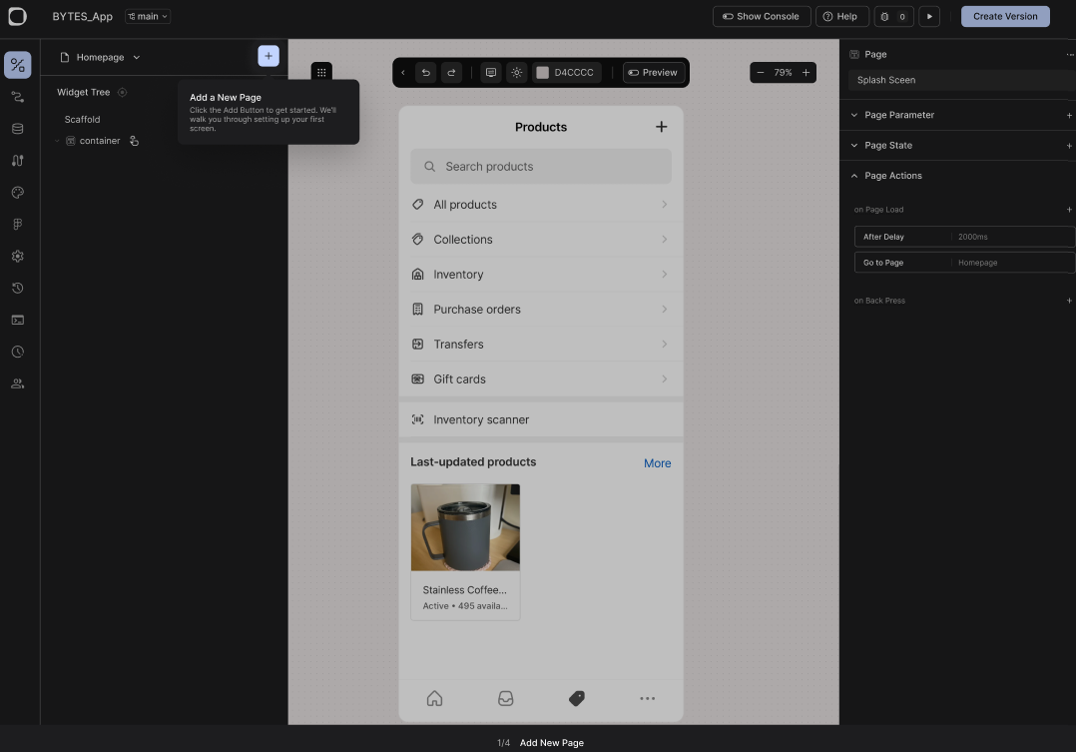
Task: Open the database icon in the sidebar
Action: [18, 129]
